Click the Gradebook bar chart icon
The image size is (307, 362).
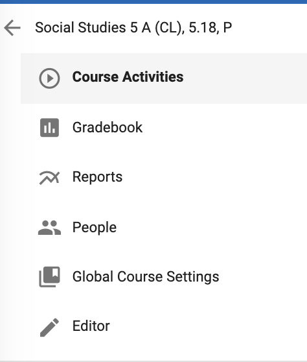tap(49, 128)
